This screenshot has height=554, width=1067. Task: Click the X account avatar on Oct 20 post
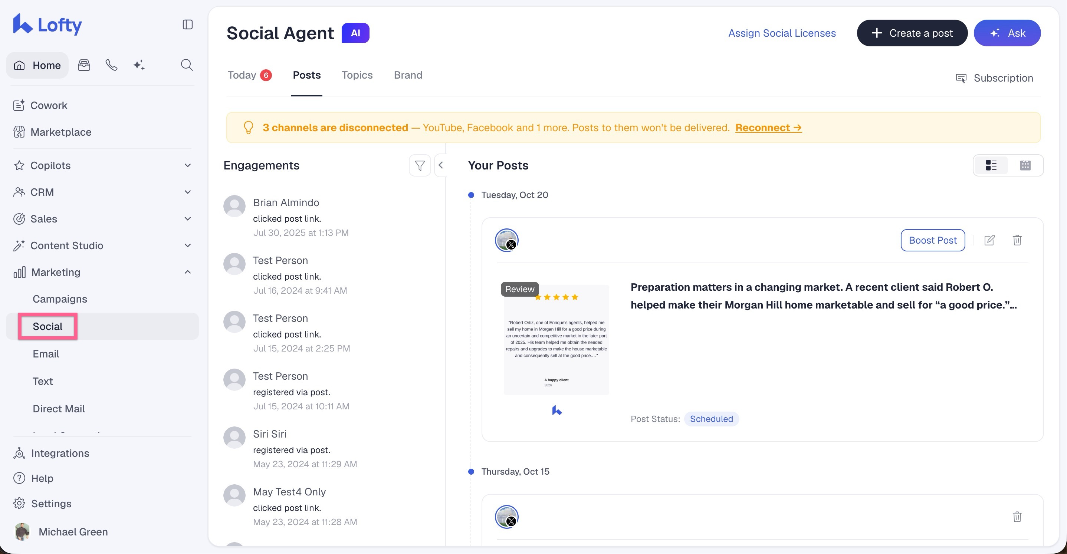(506, 240)
